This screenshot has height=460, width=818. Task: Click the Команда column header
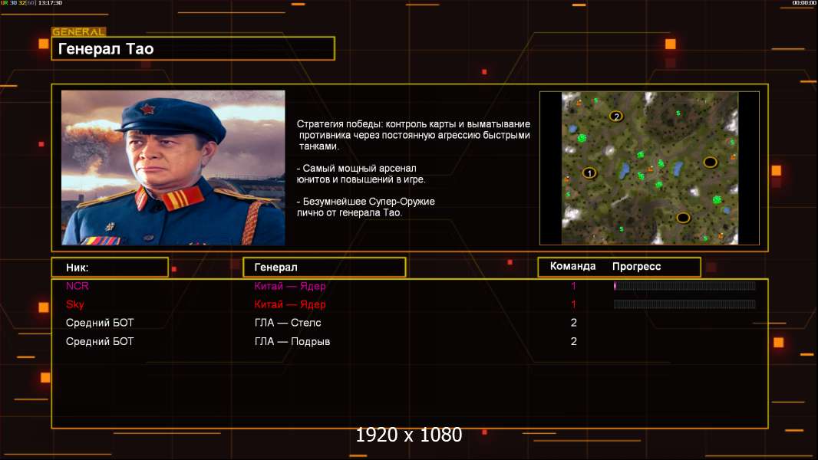point(572,266)
